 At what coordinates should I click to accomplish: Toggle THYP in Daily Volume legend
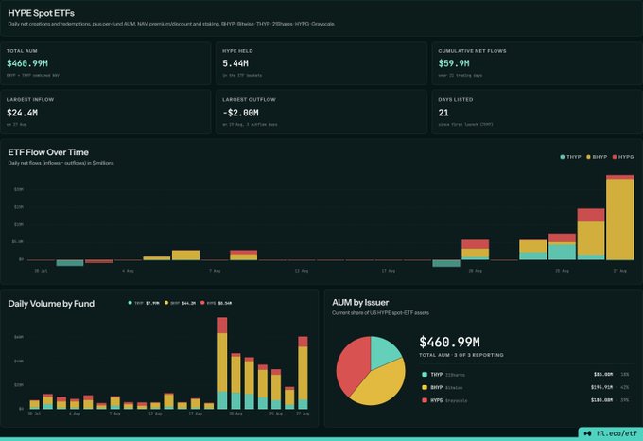pyautogui.click(x=144, y=303)
